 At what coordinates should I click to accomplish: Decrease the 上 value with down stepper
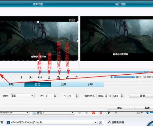tap(76, 97)
